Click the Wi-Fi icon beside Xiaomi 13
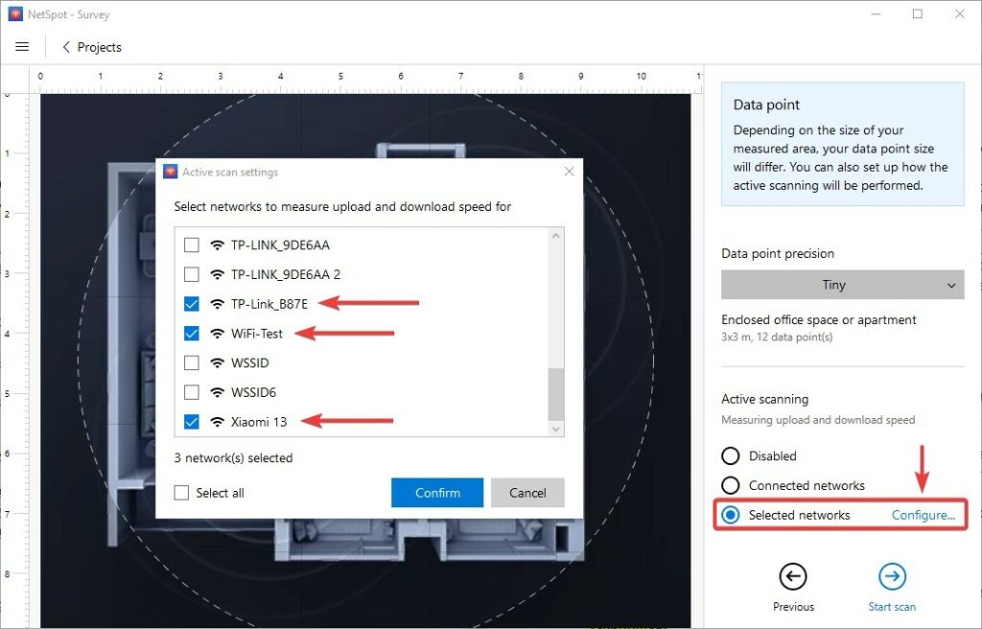 (218, 422)
